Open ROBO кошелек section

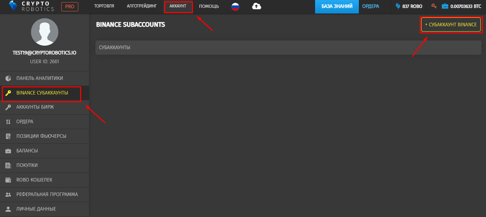(45, 180)
